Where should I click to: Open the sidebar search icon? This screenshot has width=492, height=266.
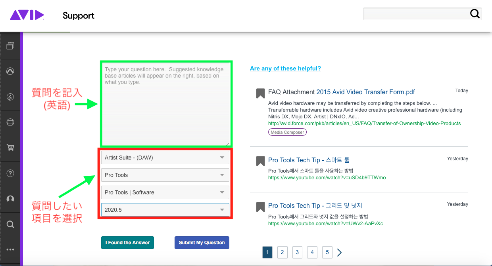point(10,224)
